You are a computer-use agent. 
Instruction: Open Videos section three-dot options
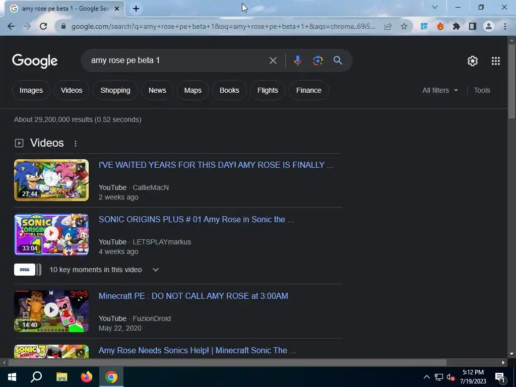point(76,144)
